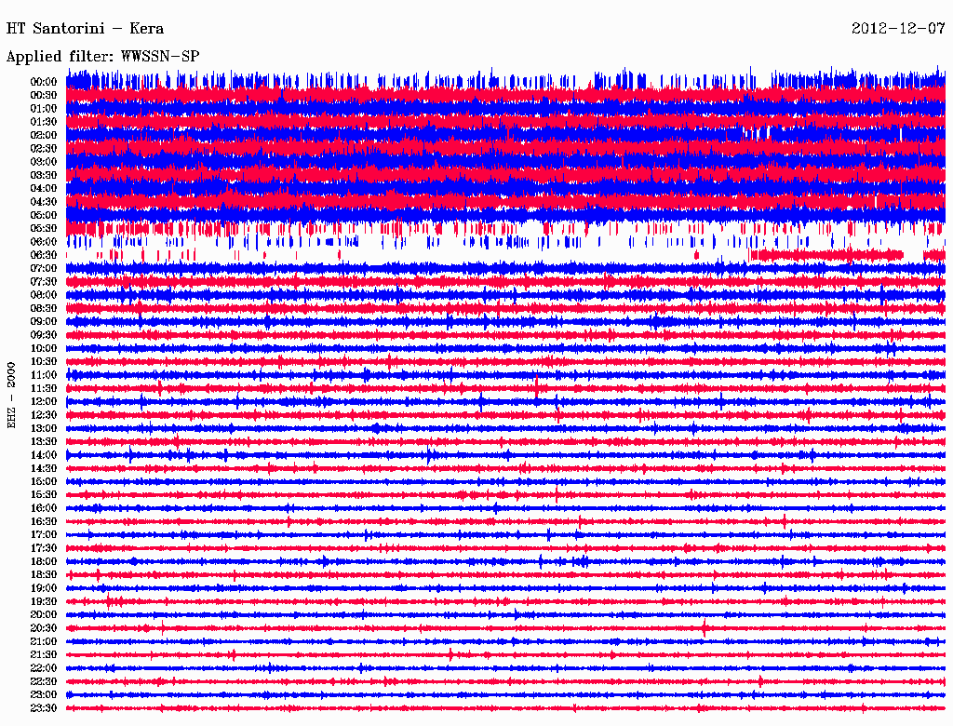Click the 10:00 time label
Viewport: 953px width, 726px height.
(44, 348)
